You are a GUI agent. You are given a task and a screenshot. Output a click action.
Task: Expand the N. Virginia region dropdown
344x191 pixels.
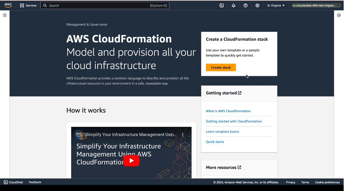pos(276,6)
